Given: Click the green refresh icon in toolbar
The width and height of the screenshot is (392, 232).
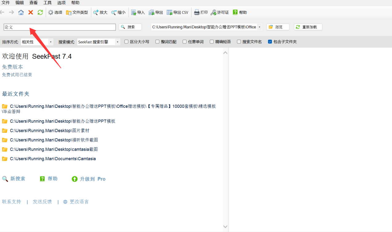Looking at the screenshot, I should tap(40, 12).
